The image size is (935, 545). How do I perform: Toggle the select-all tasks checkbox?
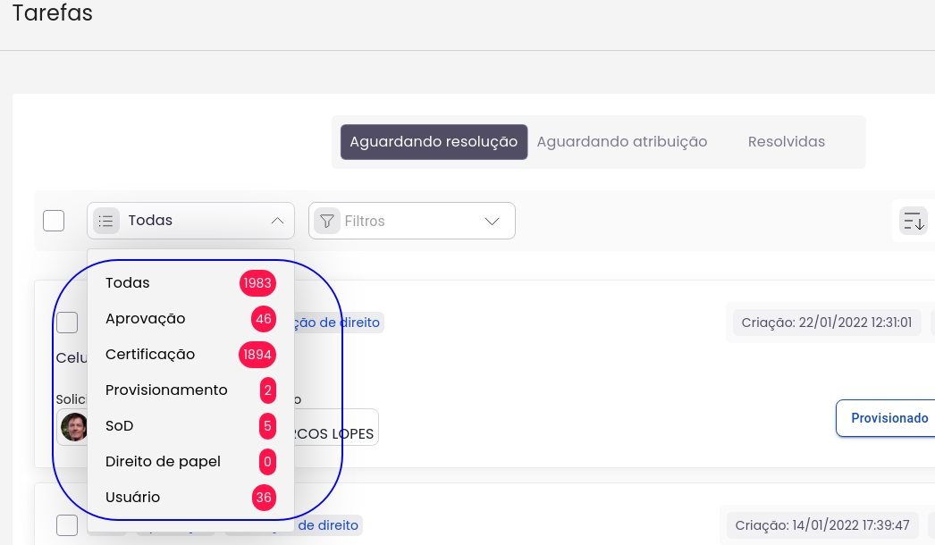(54, 221)
